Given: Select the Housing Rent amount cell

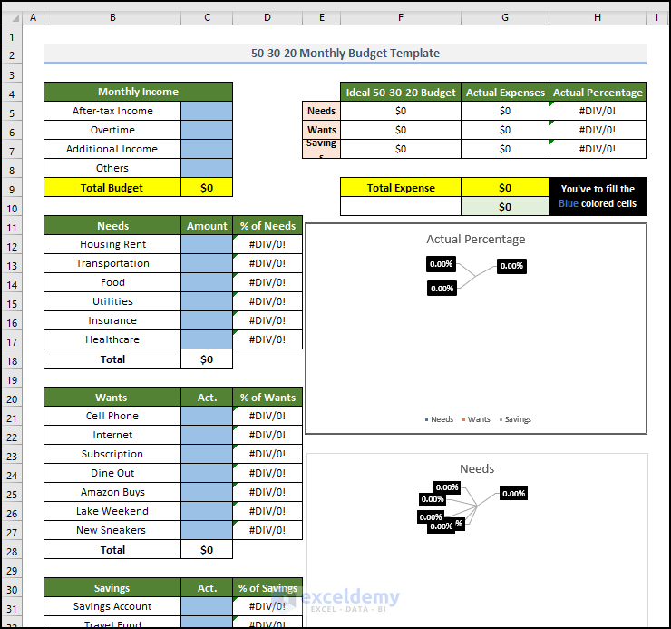Looking at the screenshot, I should coord(207,244).
